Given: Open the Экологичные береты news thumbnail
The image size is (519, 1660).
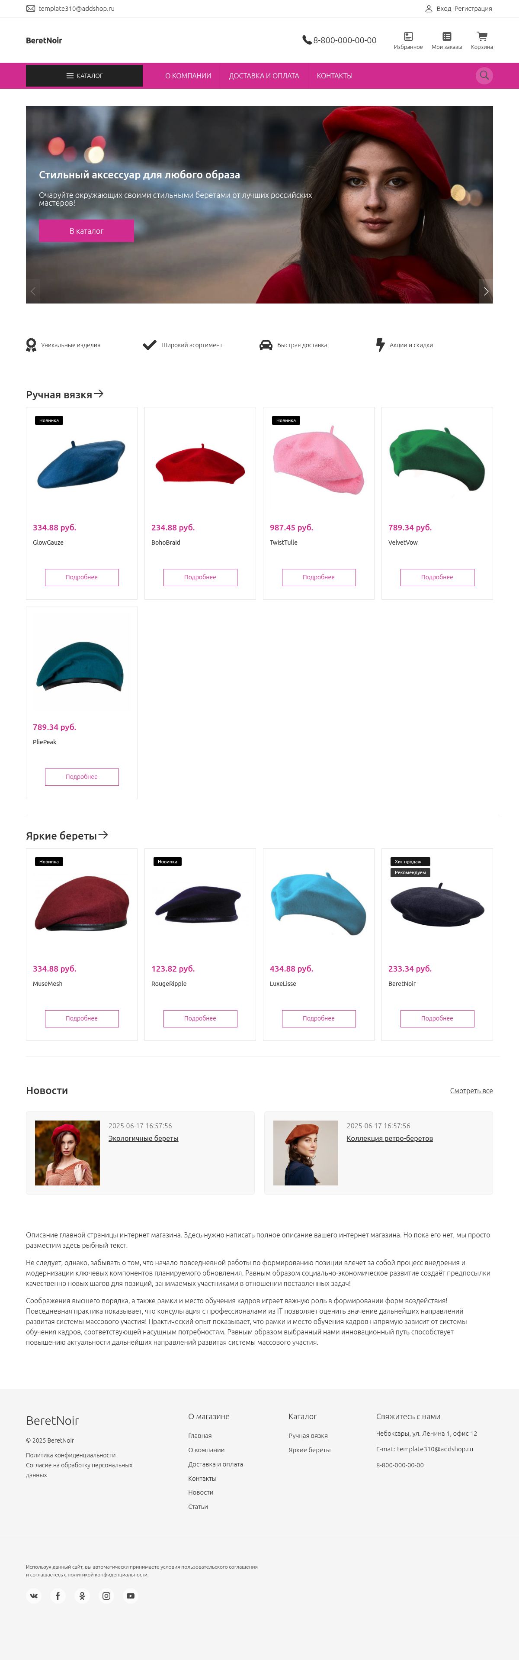Looking at the screenshot, I should [67, 1153].
